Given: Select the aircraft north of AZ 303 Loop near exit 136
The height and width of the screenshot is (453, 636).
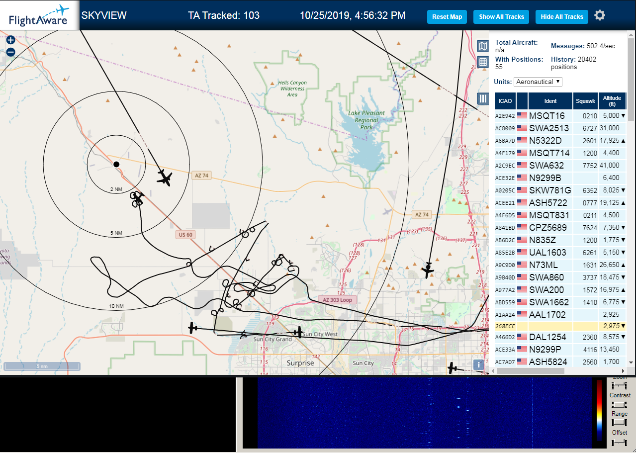Looking at the screenshot, I should pos(428,271).
